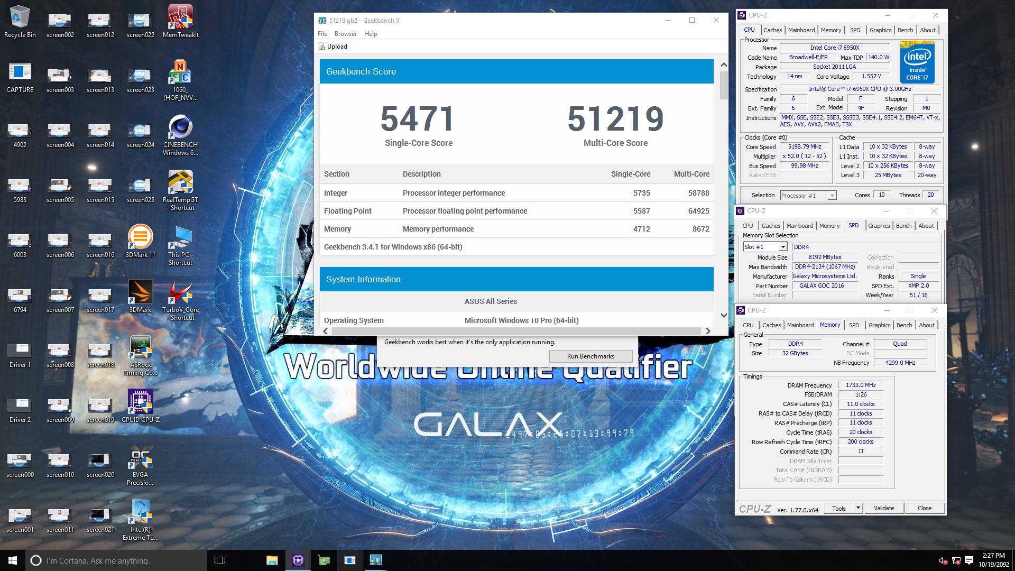Open Geekbench File menu
Image resolution: width=1015 pixels, height=571 pixels.
[322, 34]
